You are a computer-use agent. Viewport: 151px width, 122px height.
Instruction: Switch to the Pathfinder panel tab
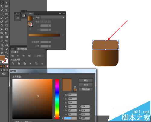click(22, 49)
